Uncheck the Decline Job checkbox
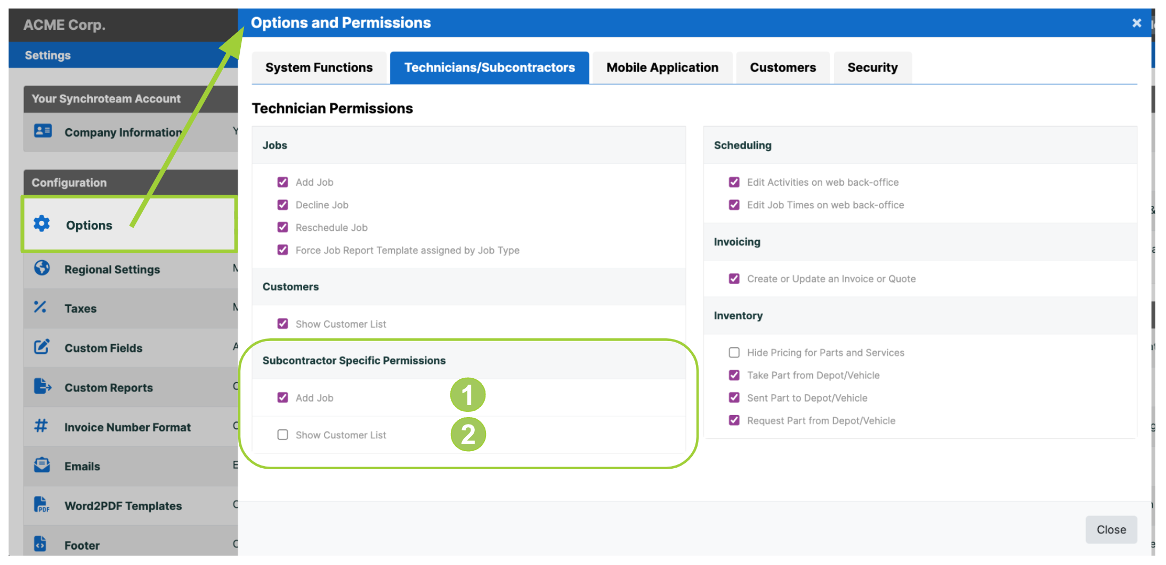Image resolution: width=1166 pixels, height=565 pixels. [x=282, y=205]
